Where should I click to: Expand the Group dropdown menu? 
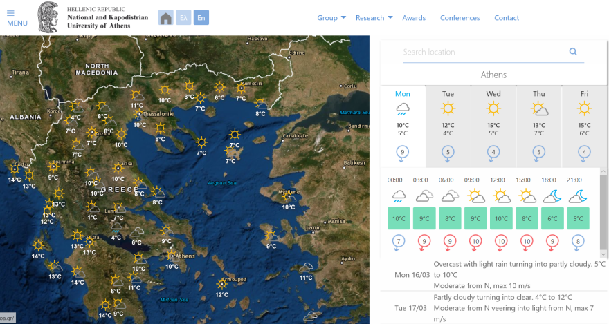pos(331,18)
